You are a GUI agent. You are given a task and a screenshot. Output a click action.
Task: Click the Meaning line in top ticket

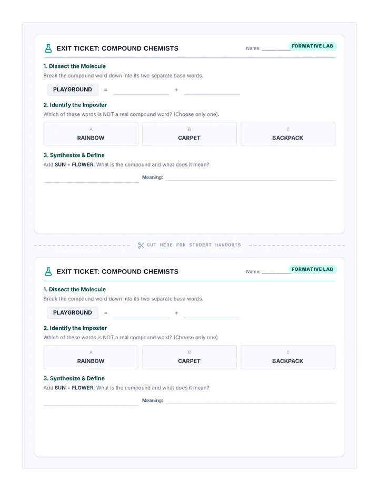[x=250, y=178]
